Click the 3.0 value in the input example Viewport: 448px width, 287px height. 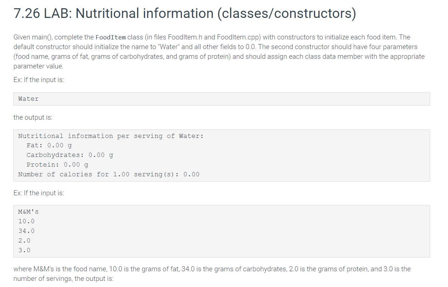point(24,250)
